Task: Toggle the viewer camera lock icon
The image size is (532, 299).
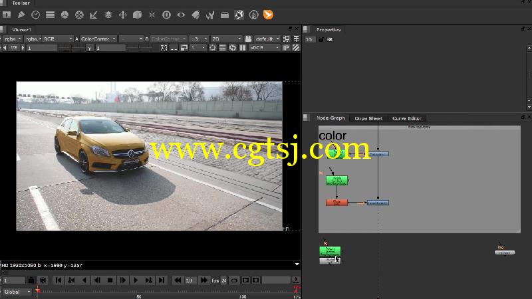Action: coord(248,39)
